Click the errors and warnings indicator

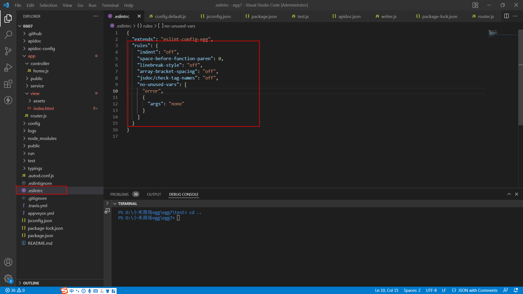pyautogui.click(x=14, y=290)
